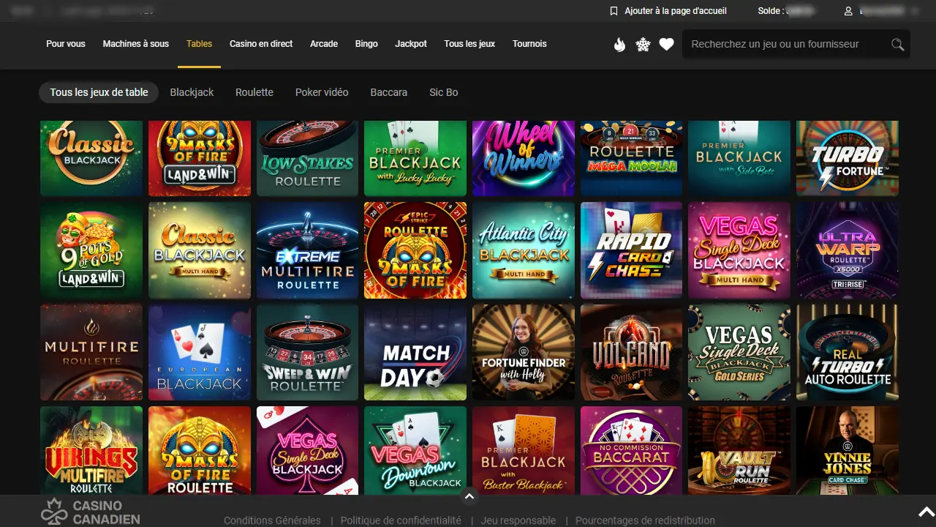The image size is (936, 527).
Task: Click the Casino Canadien logo
Action: point(91,512)
